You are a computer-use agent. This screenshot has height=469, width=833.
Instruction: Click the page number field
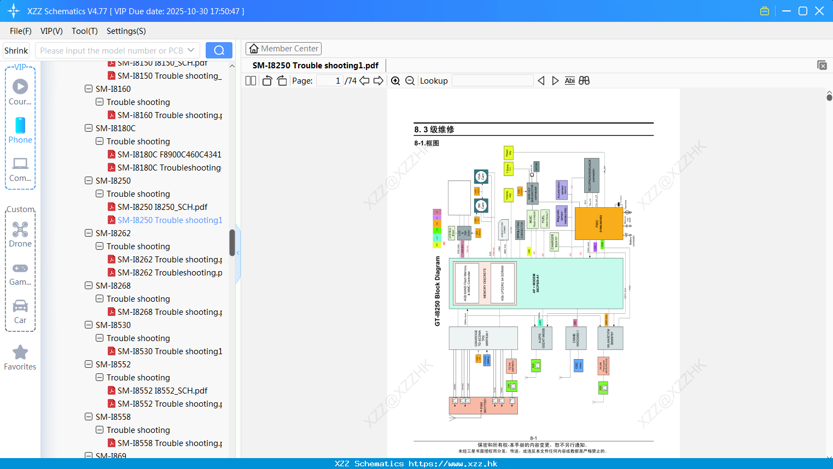click(x=330, y=80)
